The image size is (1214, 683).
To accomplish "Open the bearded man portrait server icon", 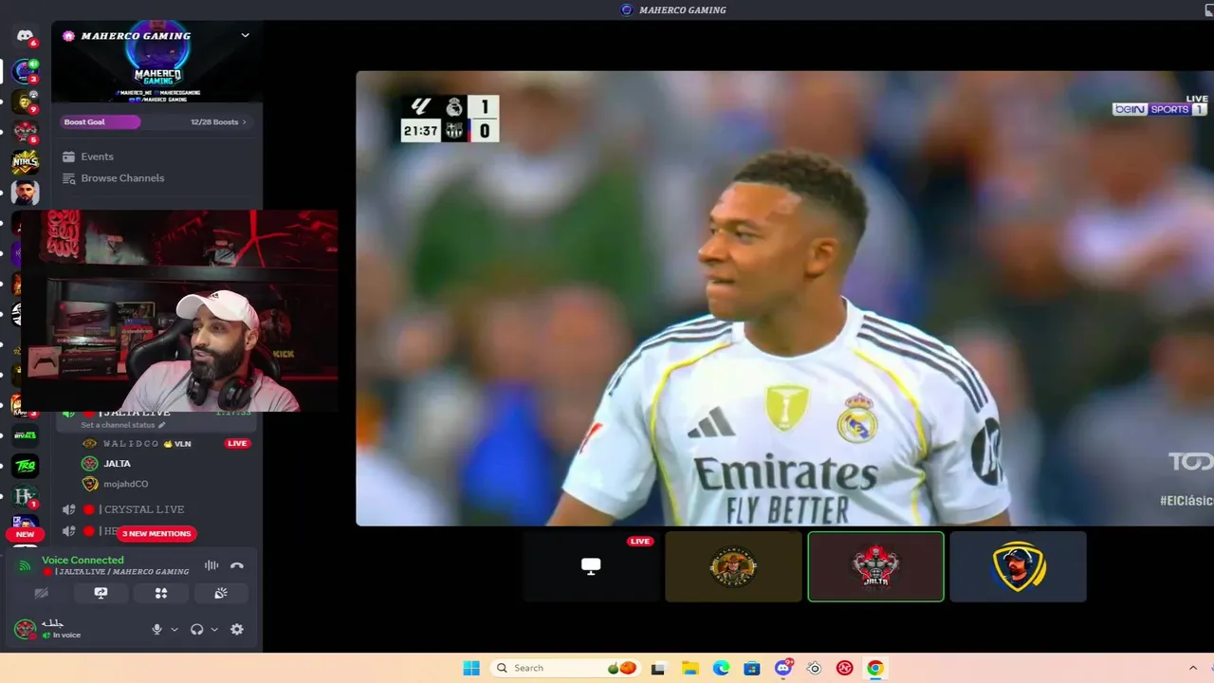I will coord(26,193).
